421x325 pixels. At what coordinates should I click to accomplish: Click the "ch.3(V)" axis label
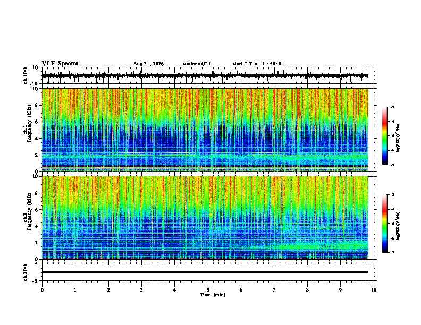coord(26,272)
